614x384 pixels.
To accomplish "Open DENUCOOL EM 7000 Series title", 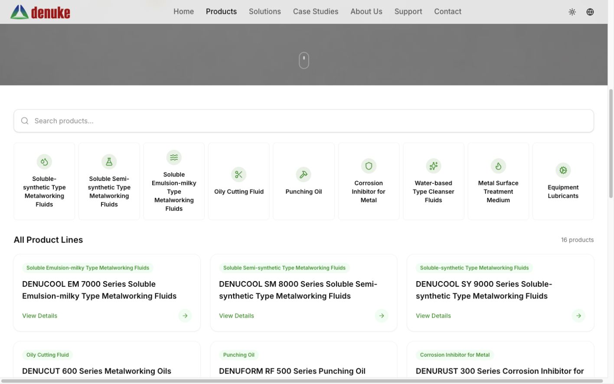I will click(99, 290).
